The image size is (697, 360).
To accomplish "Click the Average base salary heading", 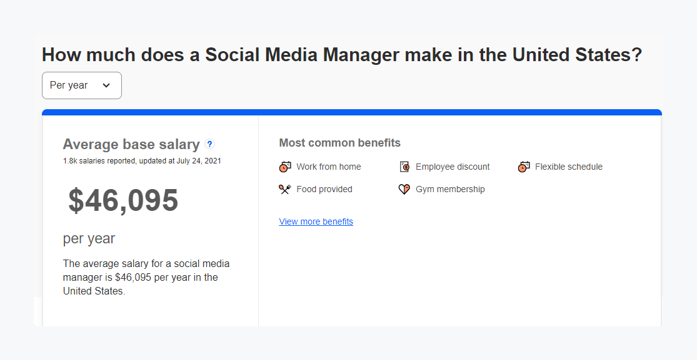I will (x=131, y=145).
